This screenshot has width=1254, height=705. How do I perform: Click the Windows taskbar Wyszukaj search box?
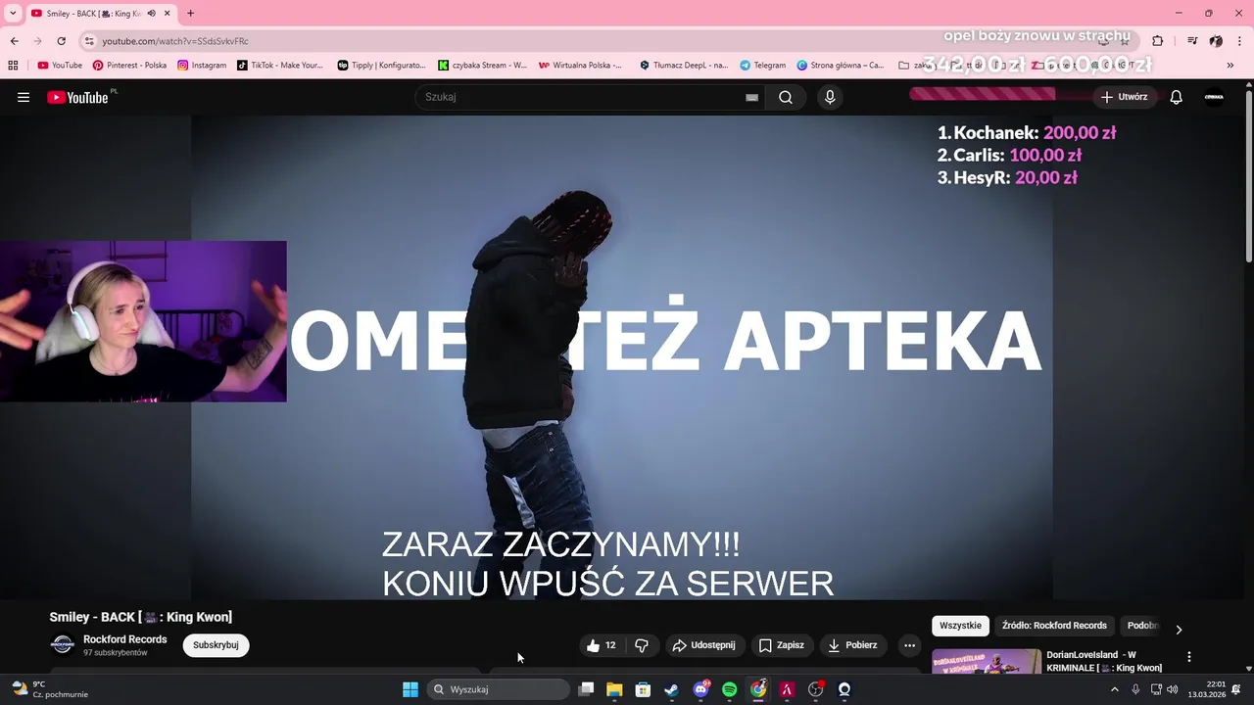(x=498, y=689)
